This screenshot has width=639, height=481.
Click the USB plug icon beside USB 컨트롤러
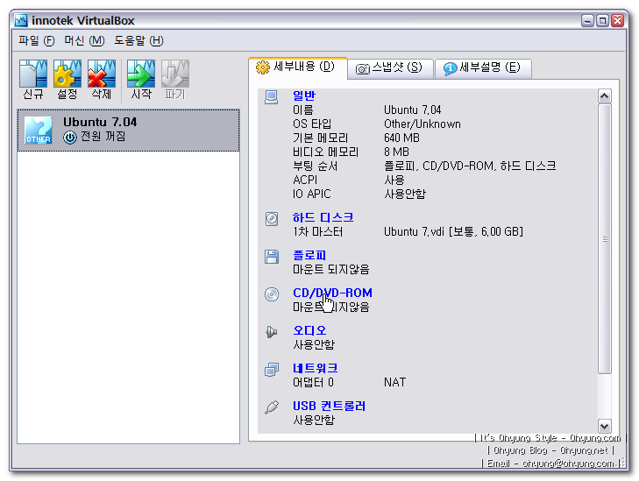pos(272,407)
